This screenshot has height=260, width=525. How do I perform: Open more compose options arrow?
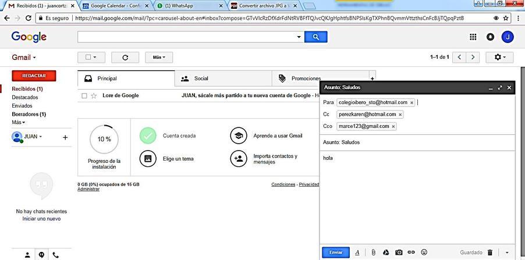coord(506,252)
